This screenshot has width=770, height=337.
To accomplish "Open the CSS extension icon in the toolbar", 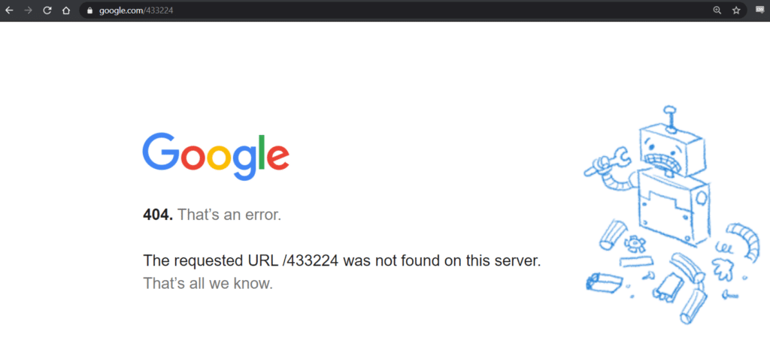I will pos(759,10).
